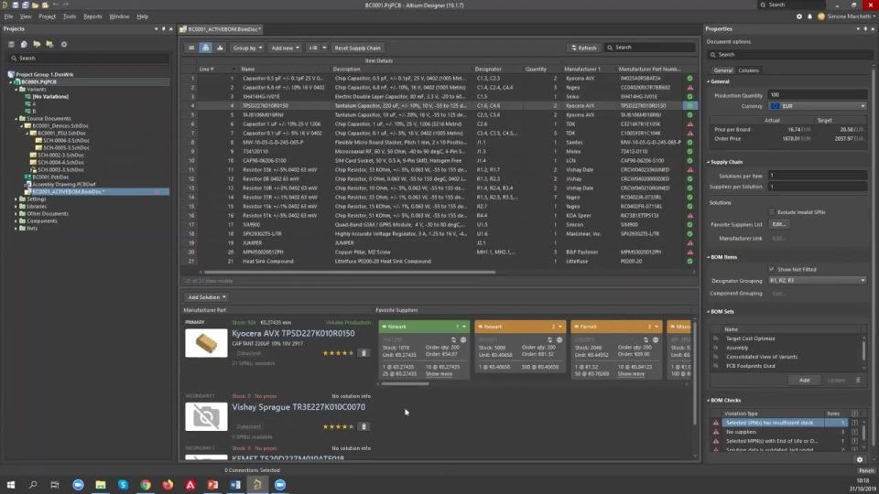Viewport: 879px width, 494px height.
Task: Click Edit for Favorite Suppliers List
Action: (779, 225)
